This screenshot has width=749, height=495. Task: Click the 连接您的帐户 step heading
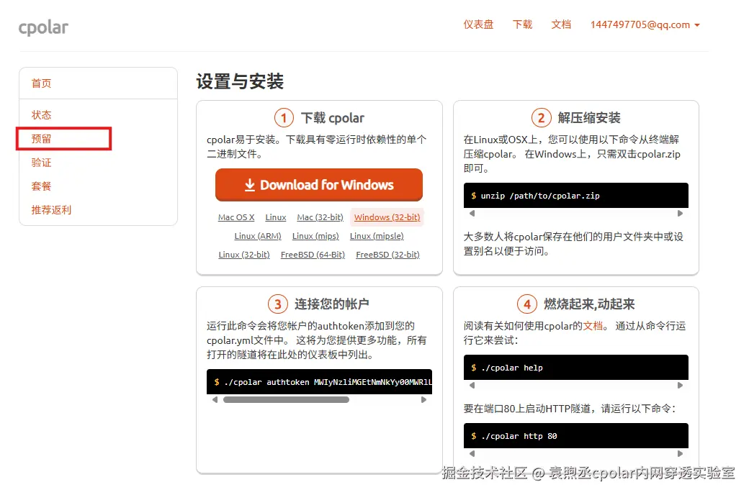[331, 304]
